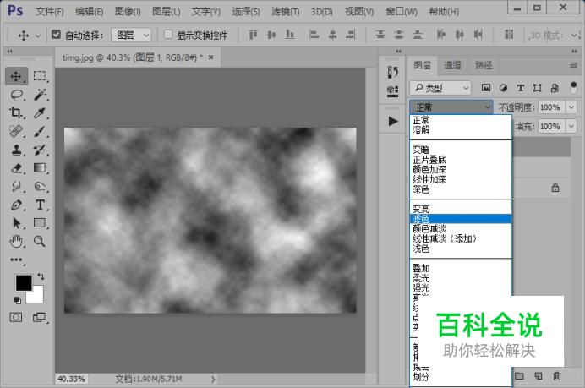Enable Show Transform Controls checkbox

point(168,35)
